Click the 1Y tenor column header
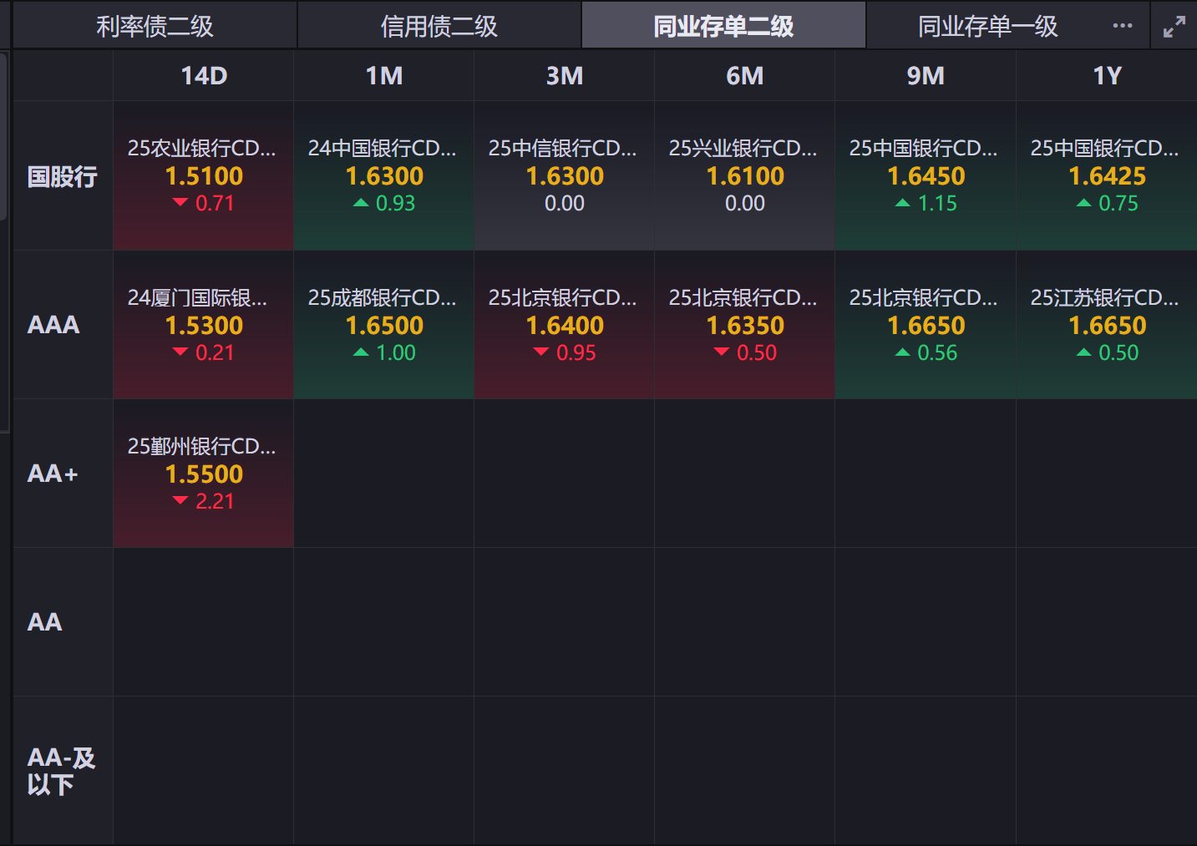This screenshot has height=846, width=1197. pyautogui.click(x=1107, y=76)
